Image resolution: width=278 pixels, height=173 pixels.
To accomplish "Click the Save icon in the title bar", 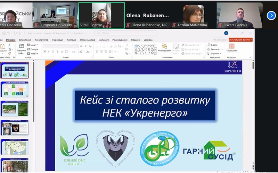I will [x=4, y=33].
